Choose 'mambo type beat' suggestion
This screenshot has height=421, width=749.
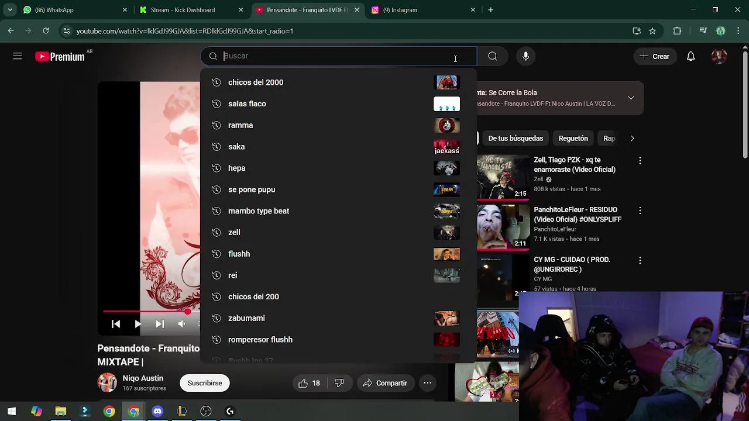(338, 211)
